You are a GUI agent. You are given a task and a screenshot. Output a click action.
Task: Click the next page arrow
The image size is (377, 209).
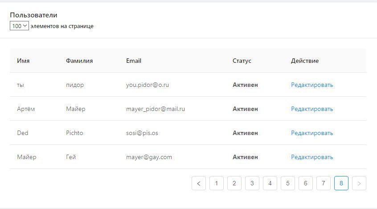point(359,183)
